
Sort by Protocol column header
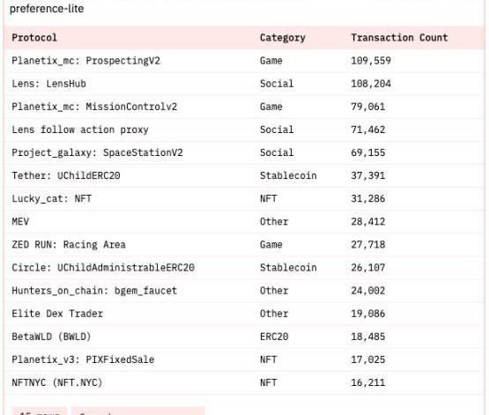[x=34, y=38]
